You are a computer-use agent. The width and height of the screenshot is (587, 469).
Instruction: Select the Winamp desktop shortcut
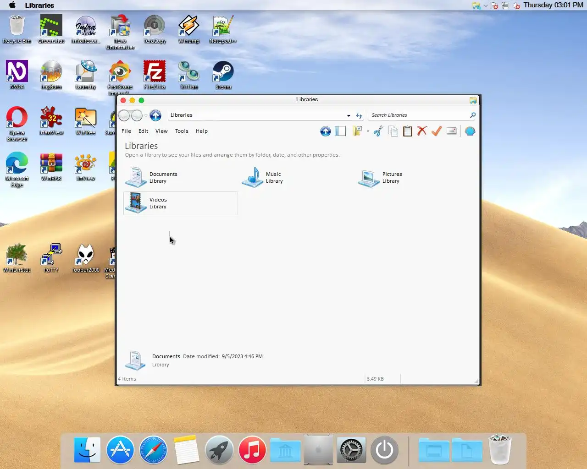tap(189, 29)
